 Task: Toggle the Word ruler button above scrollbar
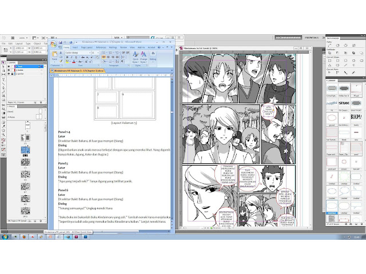[x=172, y=75]
